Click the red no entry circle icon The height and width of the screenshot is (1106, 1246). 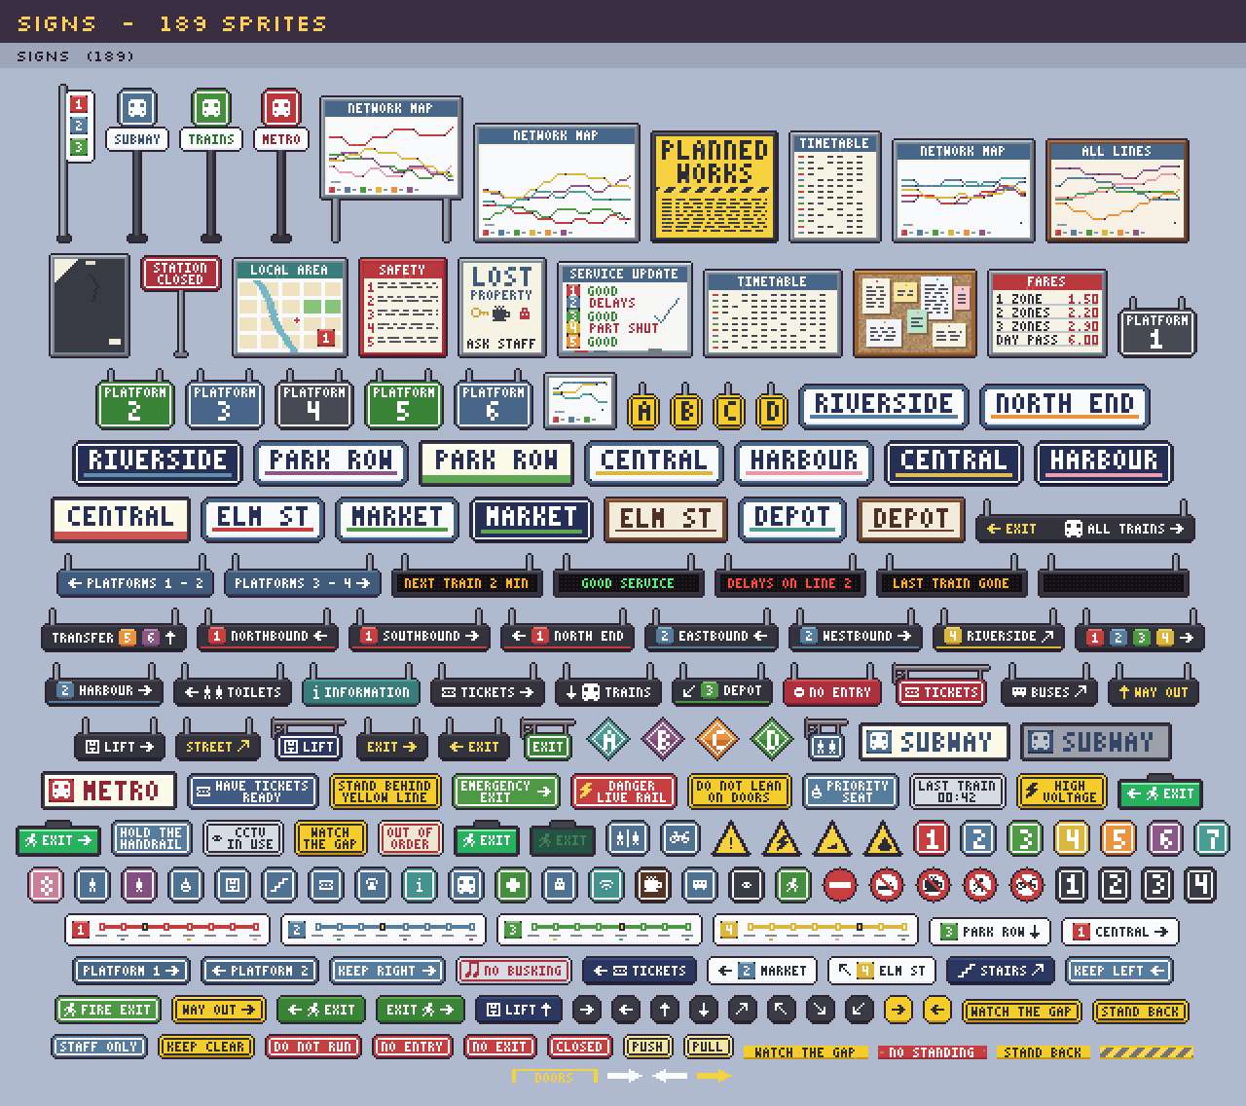coord(839,885)
